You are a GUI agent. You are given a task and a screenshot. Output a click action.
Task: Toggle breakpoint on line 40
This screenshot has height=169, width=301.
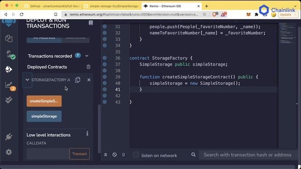[x=104, y=83]
